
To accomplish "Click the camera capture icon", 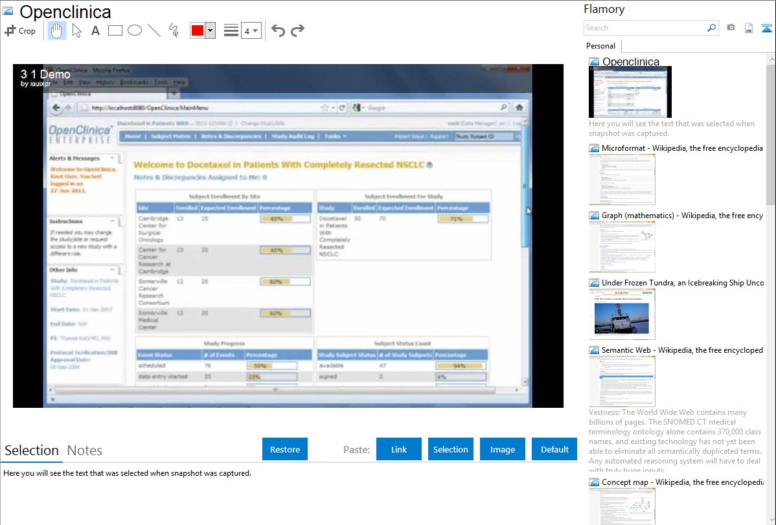I will point(731,28).
